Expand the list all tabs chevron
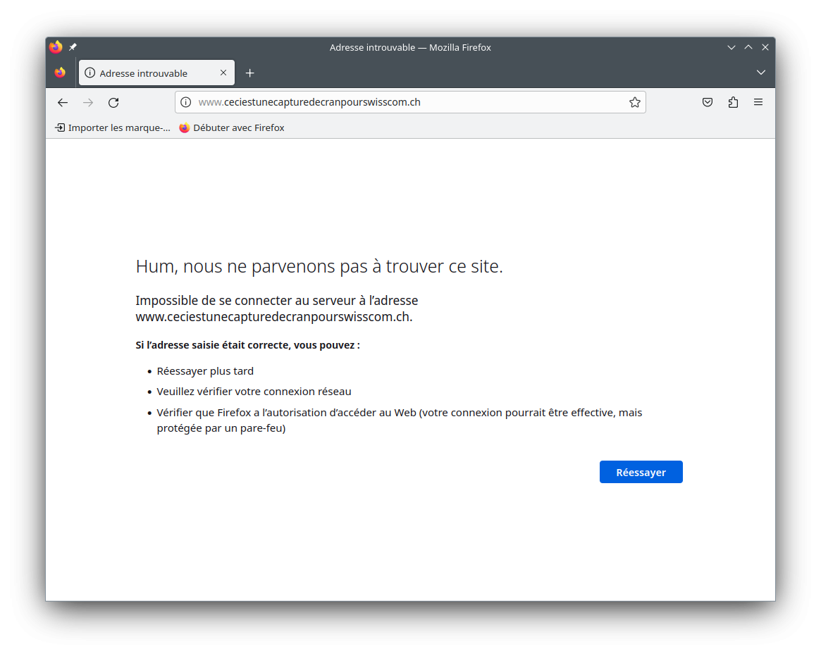This screenshot has width=821, height=655. (761, 73)
